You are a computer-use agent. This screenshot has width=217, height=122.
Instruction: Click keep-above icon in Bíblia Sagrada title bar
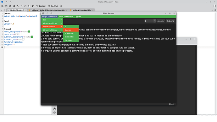pyautogui.click(x=51, y=13)
